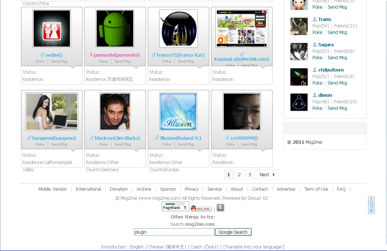The image size is (387, 251).
Task: Open nedim's wedding icon avatar
Action: click(x=52, y=29)
